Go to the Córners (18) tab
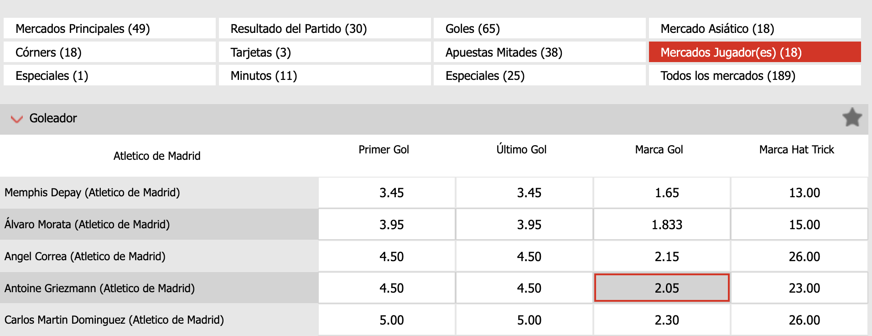872x336 pixels. point(109,52)
